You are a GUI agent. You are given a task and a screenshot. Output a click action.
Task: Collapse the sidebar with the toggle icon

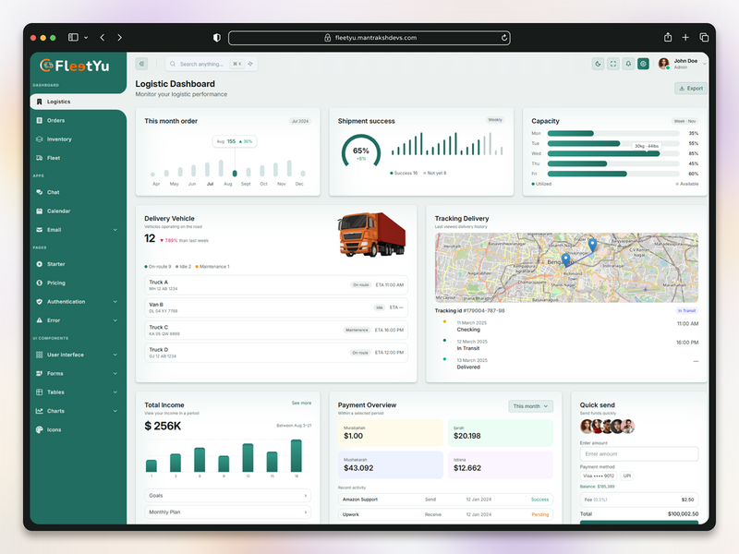click(141, 64)
